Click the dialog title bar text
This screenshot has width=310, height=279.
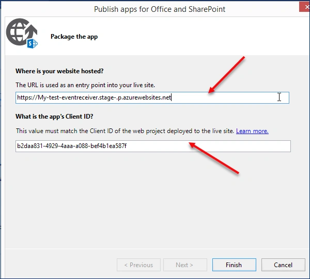pyautogui.click(x=160, y=9)
